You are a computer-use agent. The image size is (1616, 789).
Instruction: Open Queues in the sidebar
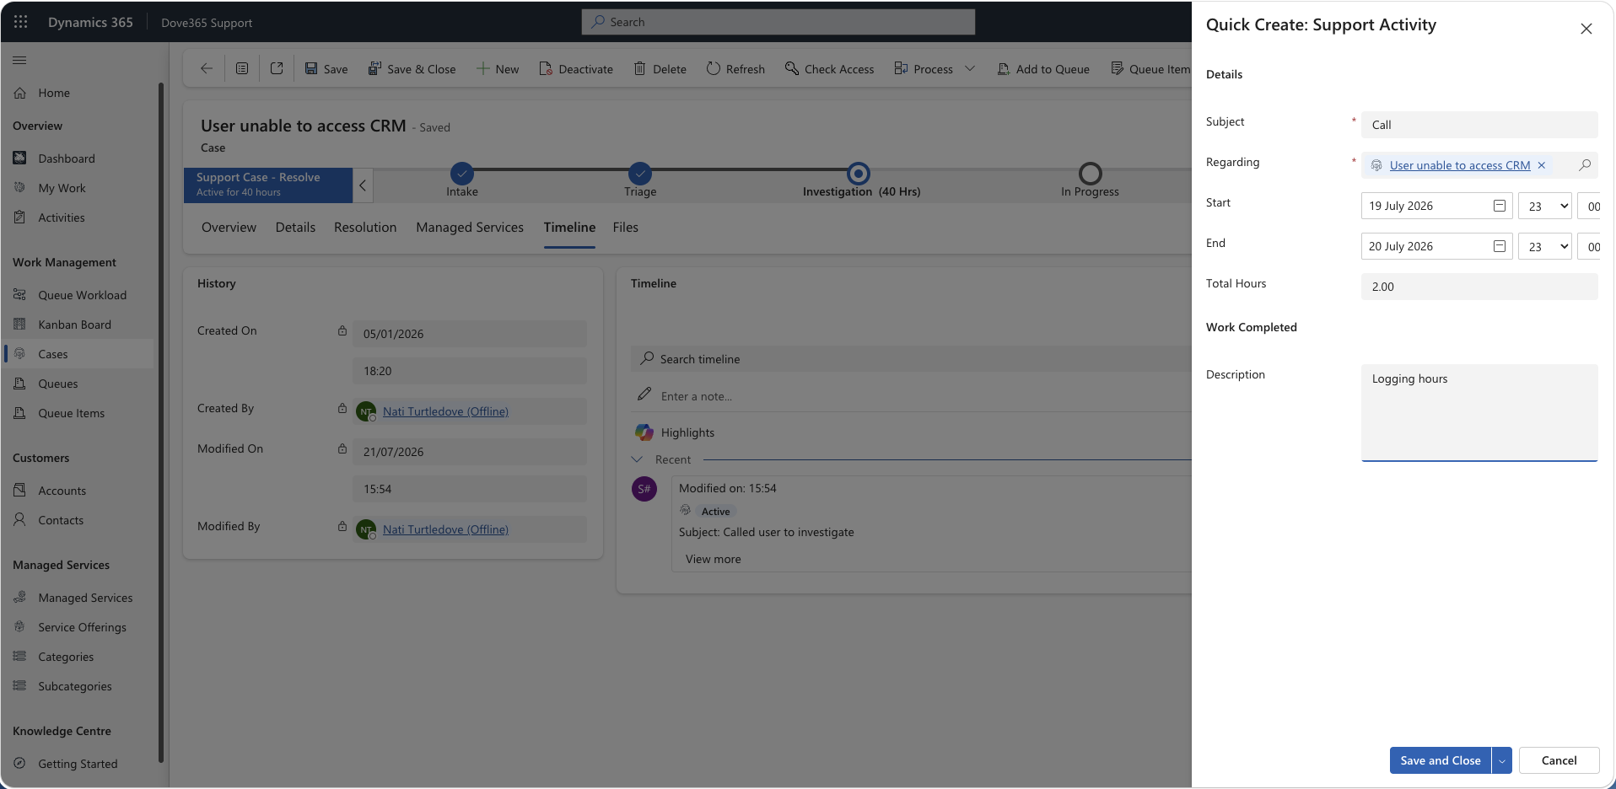click(79, 384)
